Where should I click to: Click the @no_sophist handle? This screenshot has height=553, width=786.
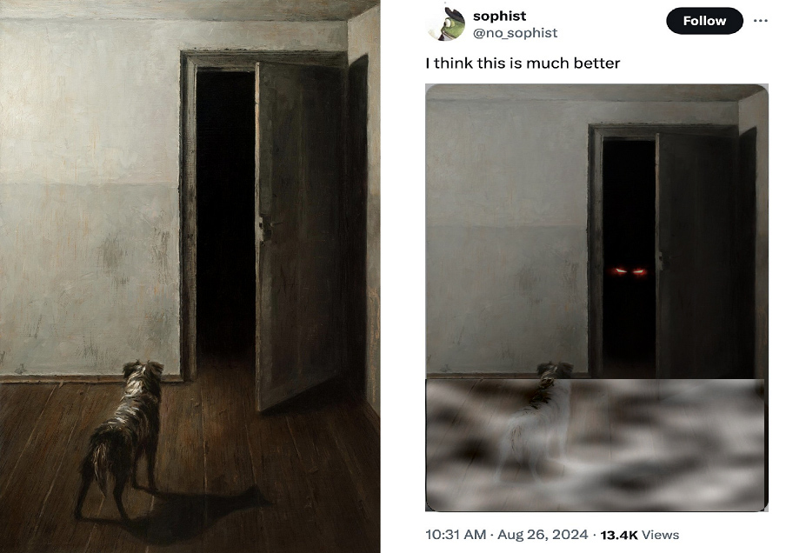pos(515,33)
